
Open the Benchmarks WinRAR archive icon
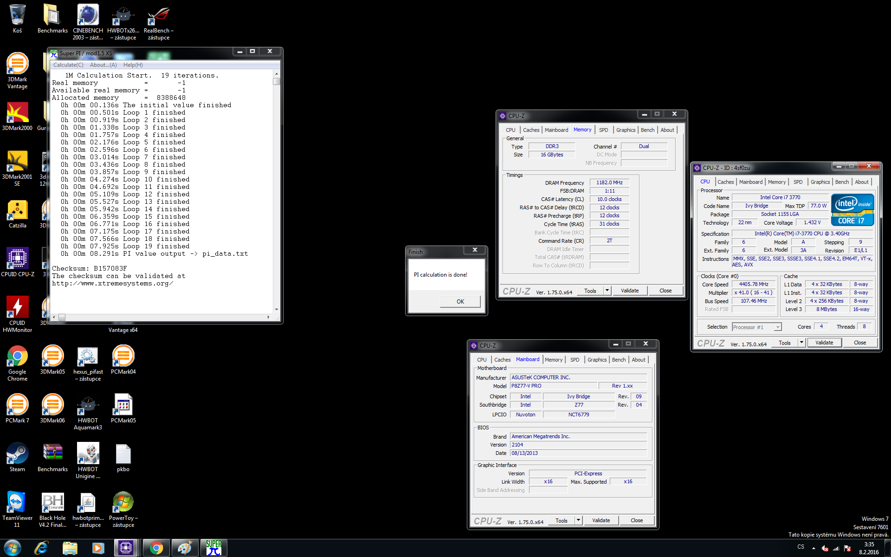pyautogui.click(x=52, y=457)
